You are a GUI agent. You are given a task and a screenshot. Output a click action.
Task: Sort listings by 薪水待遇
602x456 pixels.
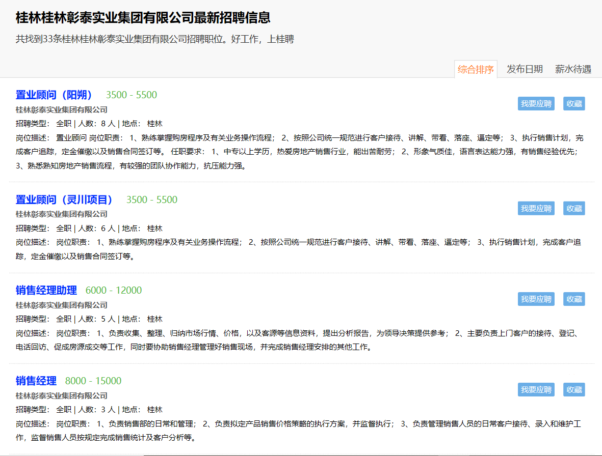pyautogui.click(x=573, y=69)
